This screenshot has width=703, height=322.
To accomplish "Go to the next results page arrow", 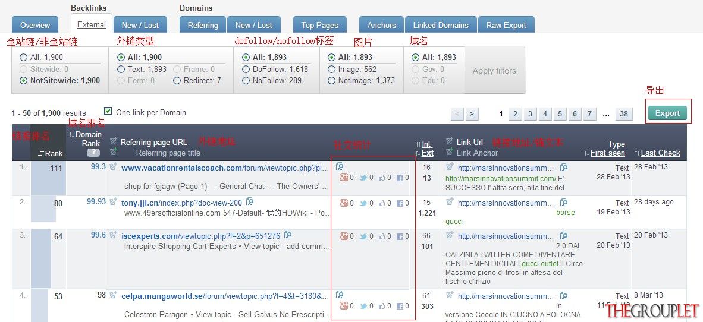I will 471,113.
